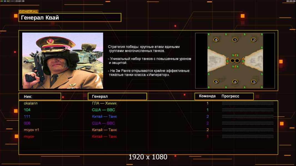Select start position 1 on the map
Image resolution: width=296 pixels, height=166 pixels.
pos(235,40)
